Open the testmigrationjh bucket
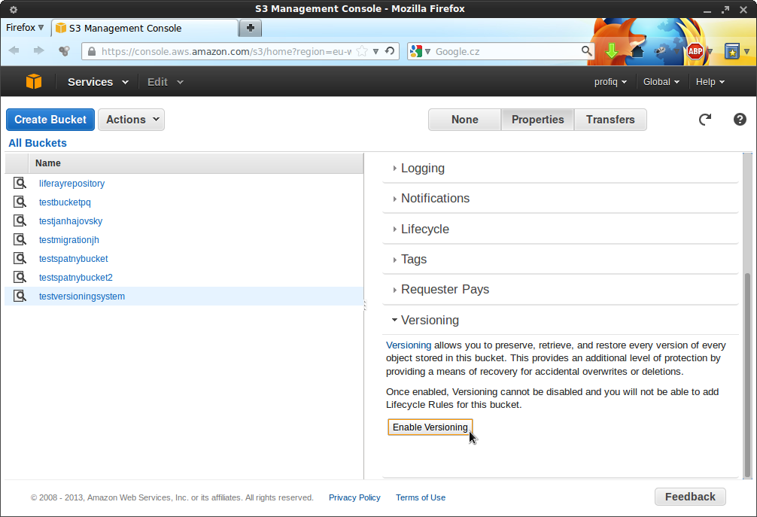Screen dimensions: 757x517 coord(69,240)
